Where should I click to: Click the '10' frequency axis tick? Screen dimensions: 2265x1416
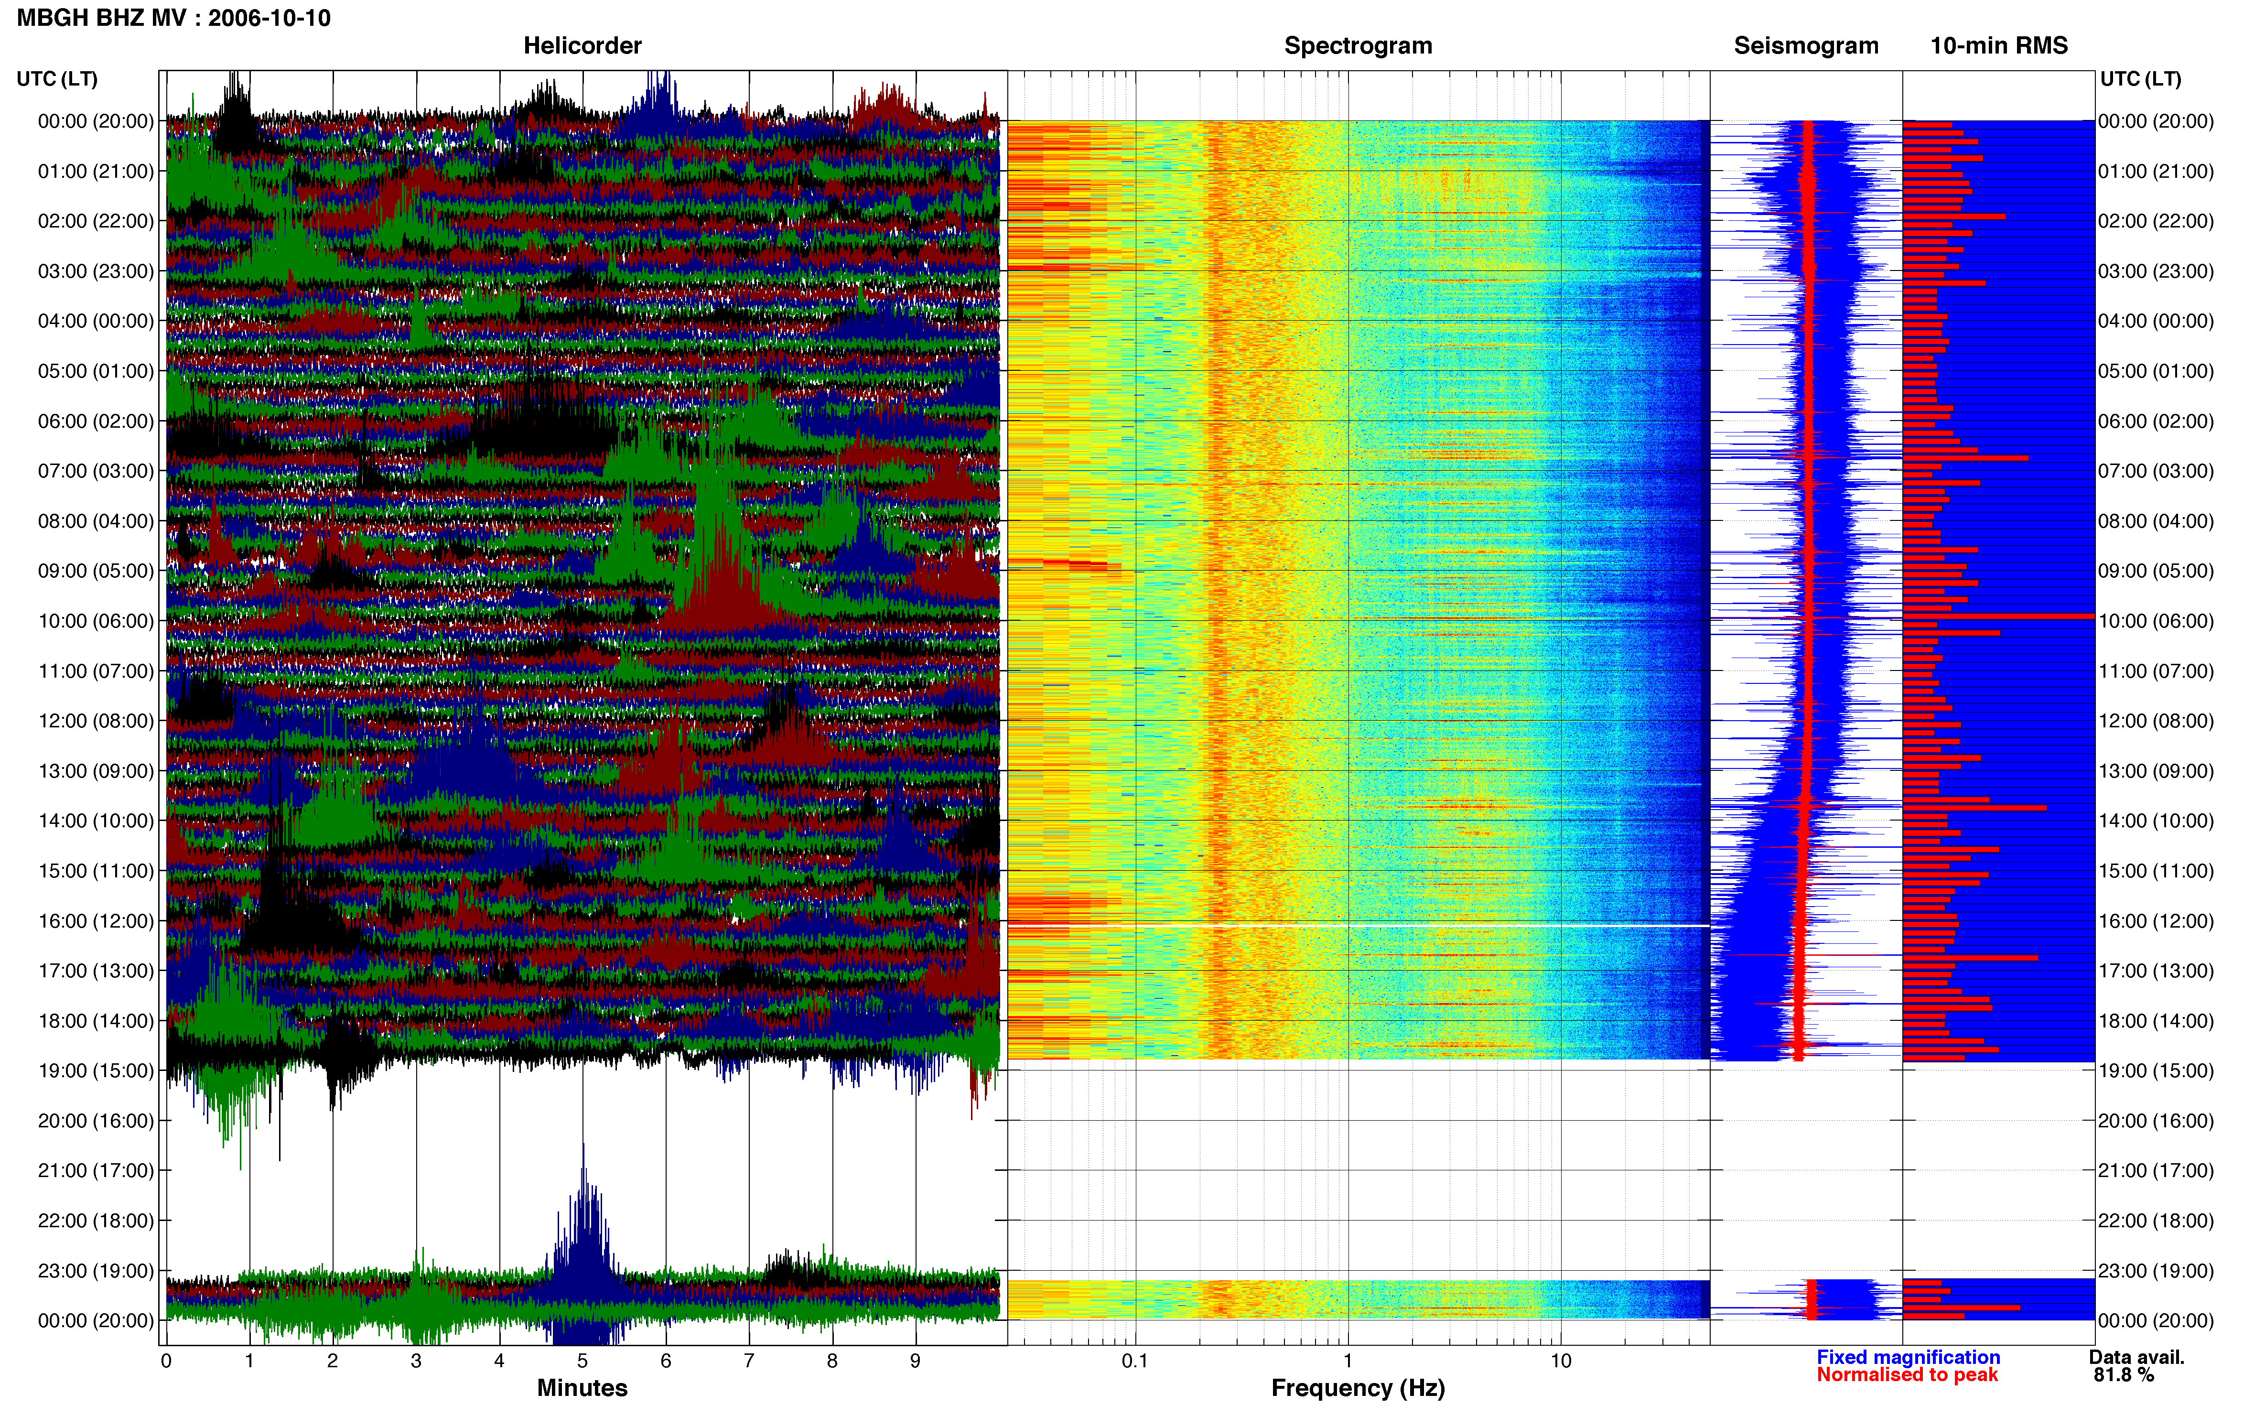pos(1561,1361)
